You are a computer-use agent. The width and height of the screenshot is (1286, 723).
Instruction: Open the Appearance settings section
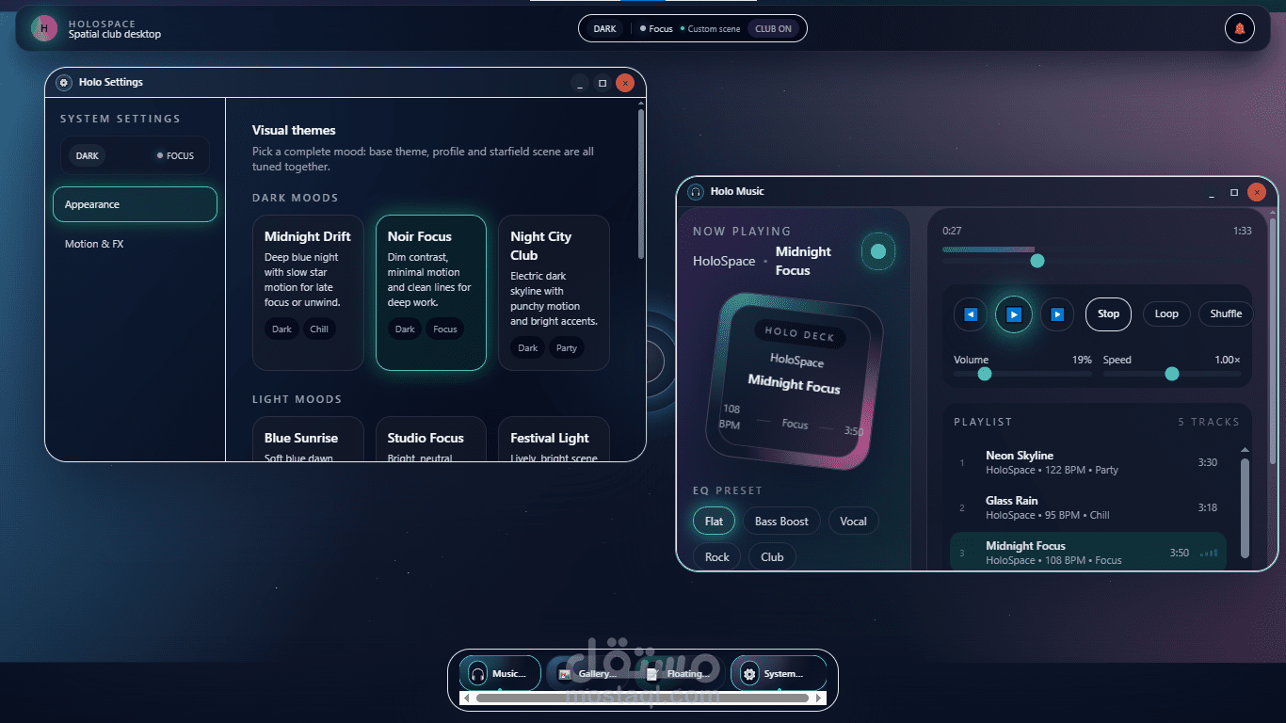(135, 204)
